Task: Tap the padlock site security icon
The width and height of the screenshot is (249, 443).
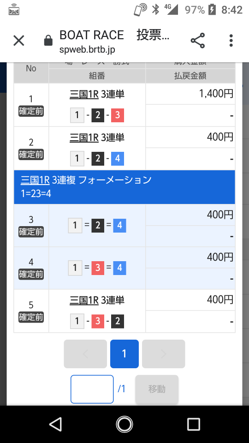Action: coord(48,41)
